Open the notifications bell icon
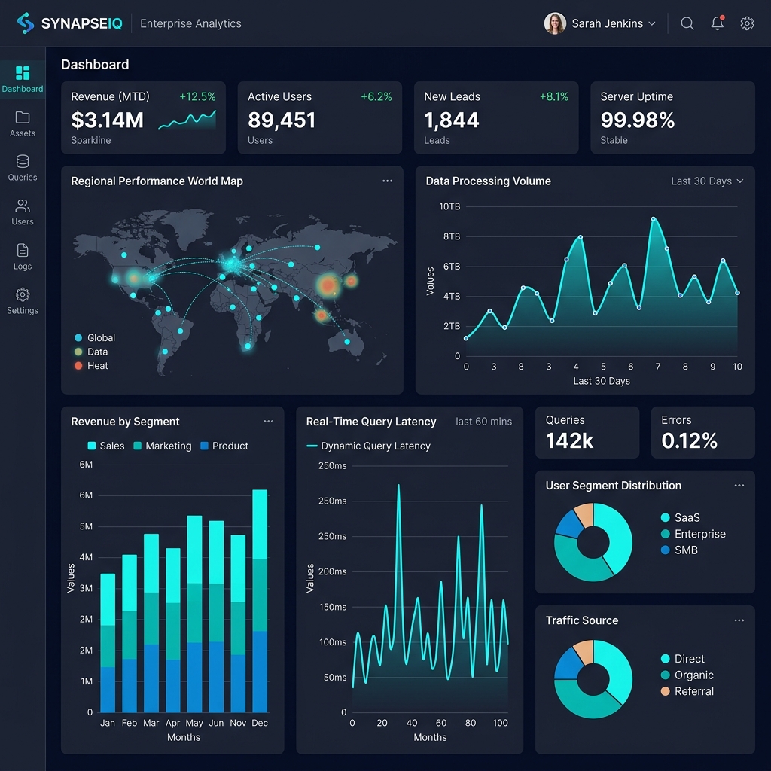771x771 pixels. (718, 23)
